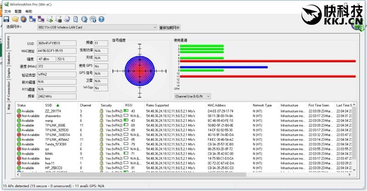
Task: Click the SSID field showing 360WiFi-F19519
Action: click(56, 43)
